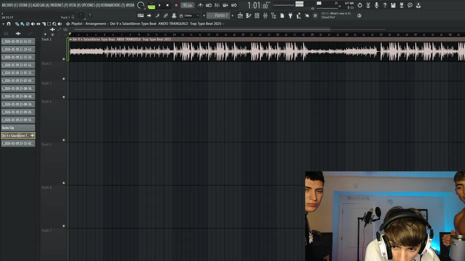Select the 'Audio Clip' item in picker
Screen dimensions: 465x261
pos(18,128)
